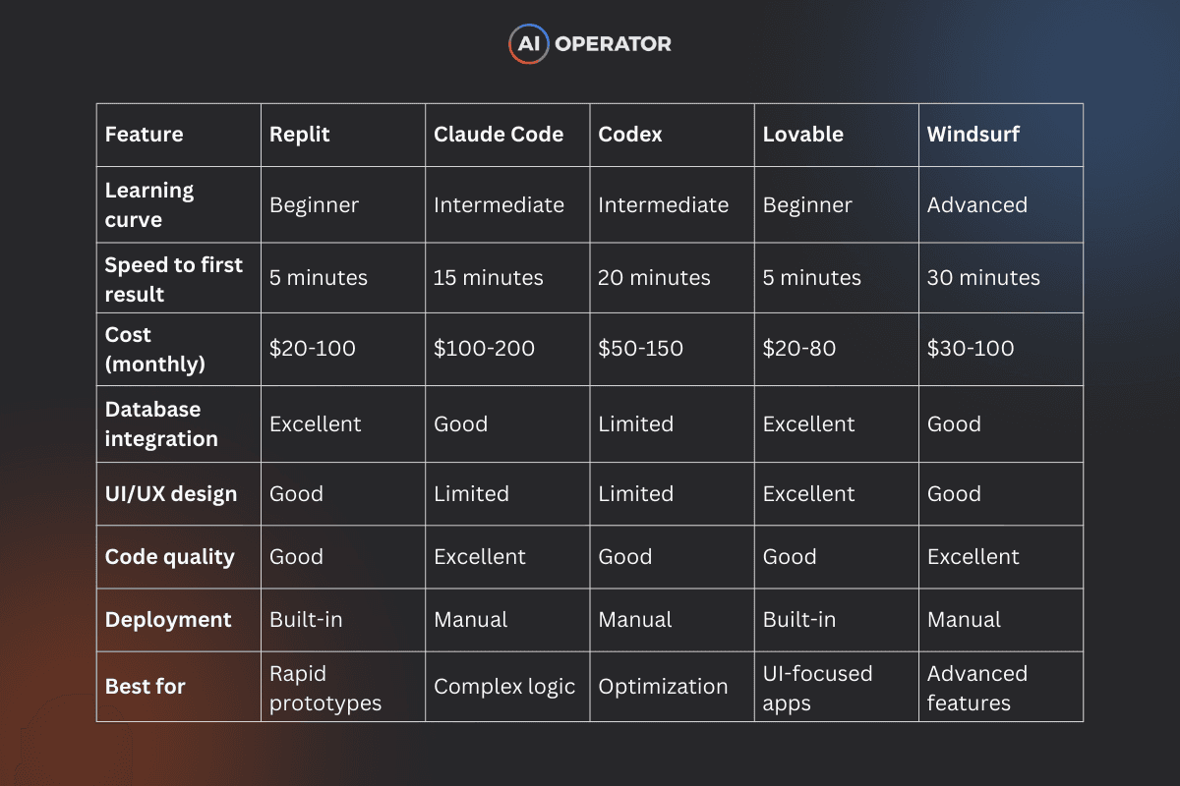Click the Code quality row label
This screenshot has width=1180, height=786.
(170, 557)
